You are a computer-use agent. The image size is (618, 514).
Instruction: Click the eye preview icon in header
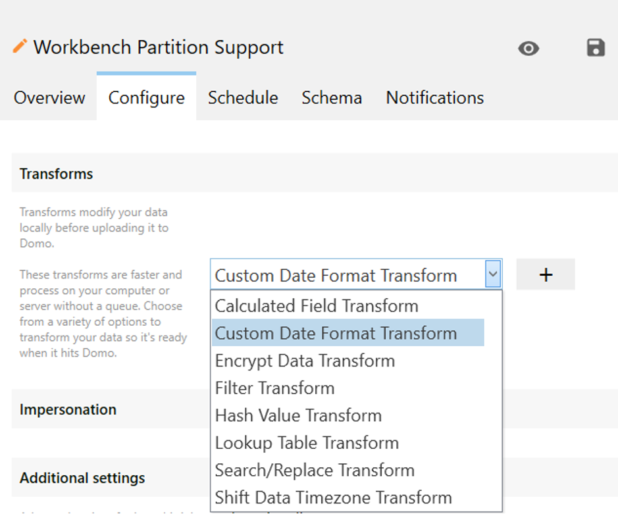(x=528, y=49)
